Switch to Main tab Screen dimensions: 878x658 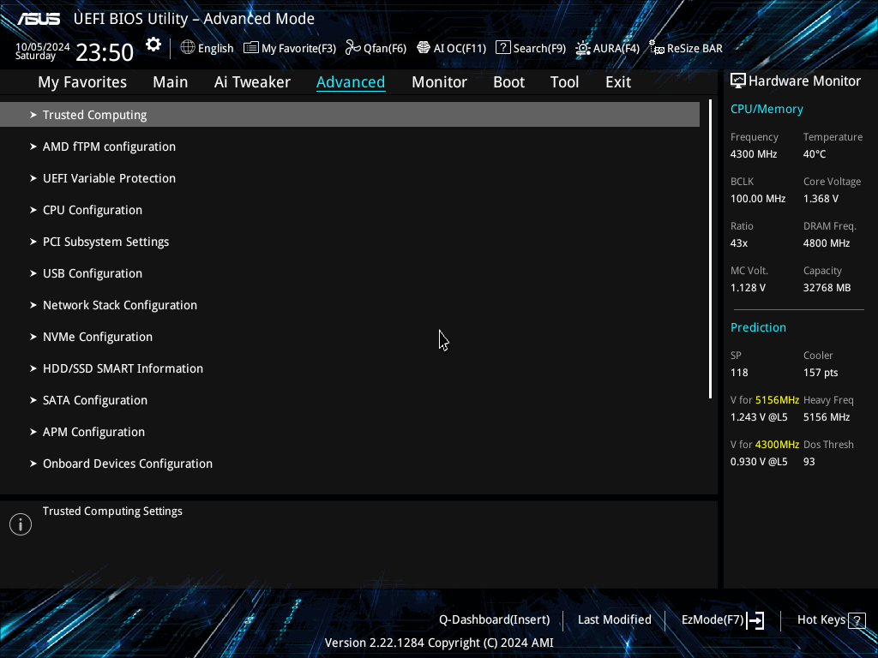pos(171,82)
